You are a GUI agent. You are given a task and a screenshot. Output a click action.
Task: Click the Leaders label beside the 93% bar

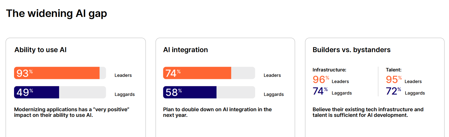(x=123, y=75)
